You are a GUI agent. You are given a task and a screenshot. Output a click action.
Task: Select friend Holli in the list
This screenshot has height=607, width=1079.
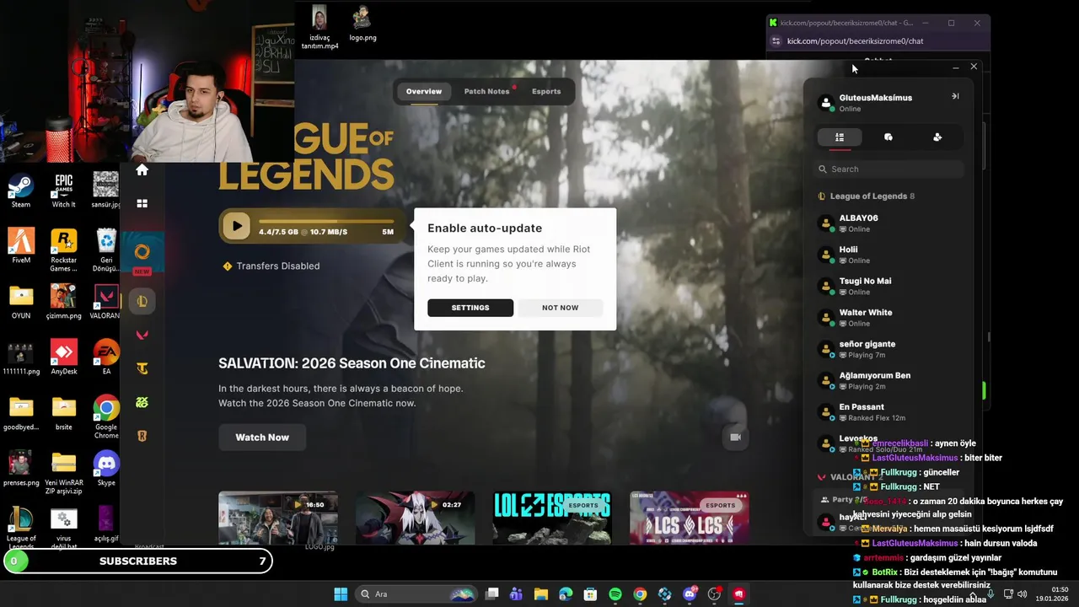tap(889, 255)
